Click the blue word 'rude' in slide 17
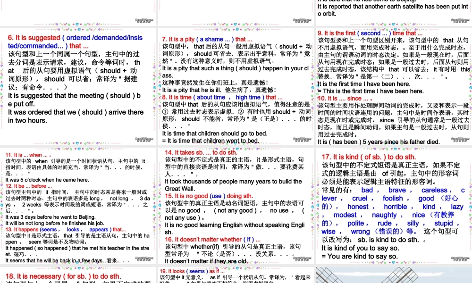The width and height of the screenshot is (472, 283). pos(385,224)
